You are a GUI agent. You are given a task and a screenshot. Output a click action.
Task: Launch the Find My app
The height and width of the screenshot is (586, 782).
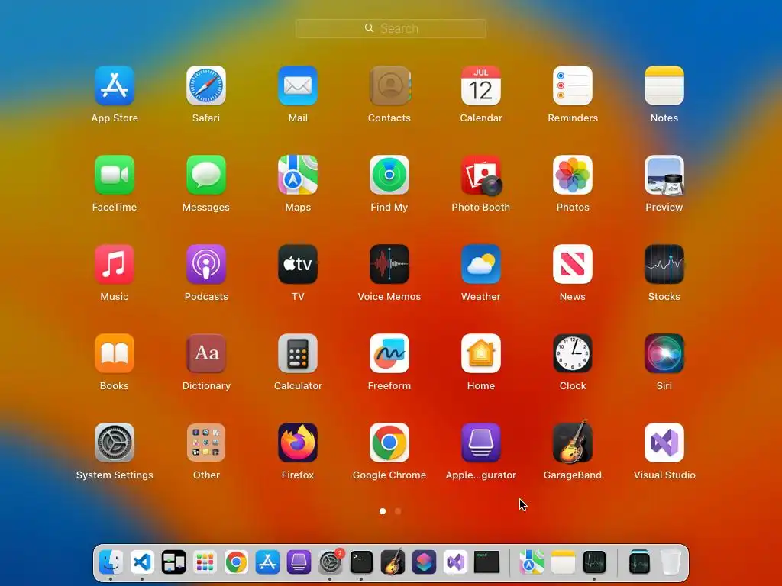point(389,175)
